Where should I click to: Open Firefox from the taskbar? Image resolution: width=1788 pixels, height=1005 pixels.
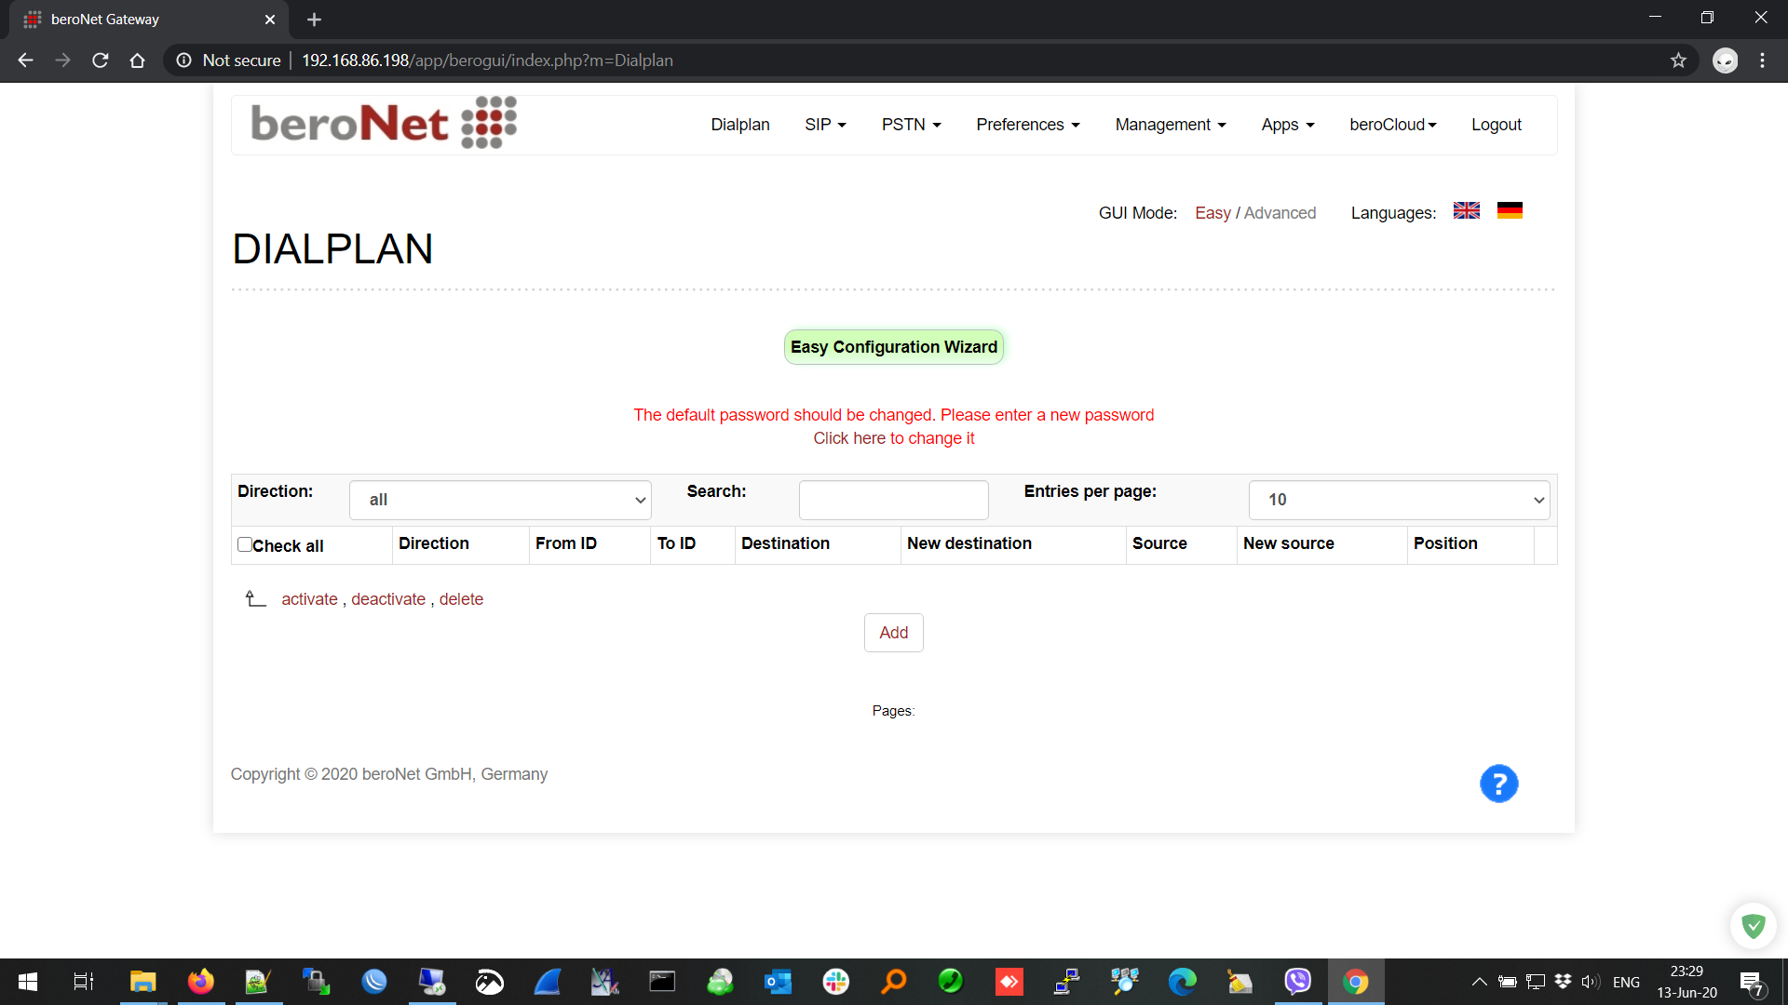pos(200,982)
